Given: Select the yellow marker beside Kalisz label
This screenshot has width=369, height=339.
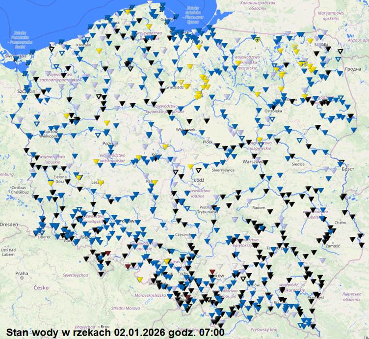Looking at the screenshot, I should [155, 182].
